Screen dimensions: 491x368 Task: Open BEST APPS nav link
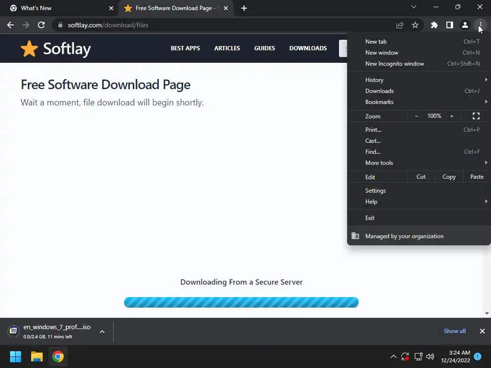(186, 48)
